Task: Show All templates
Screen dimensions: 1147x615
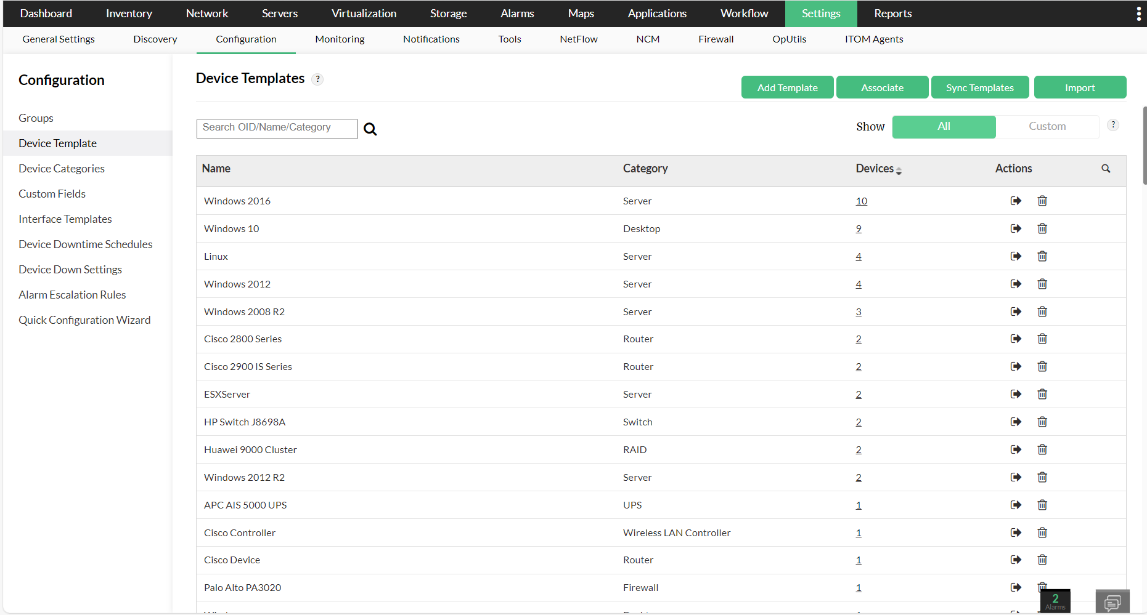Action: [x=944, y=126]
